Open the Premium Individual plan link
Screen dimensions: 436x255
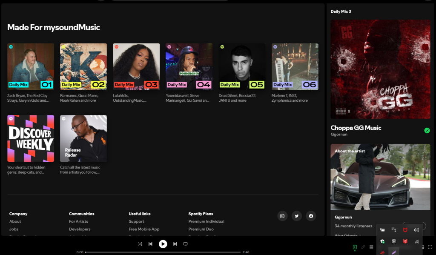207,222
